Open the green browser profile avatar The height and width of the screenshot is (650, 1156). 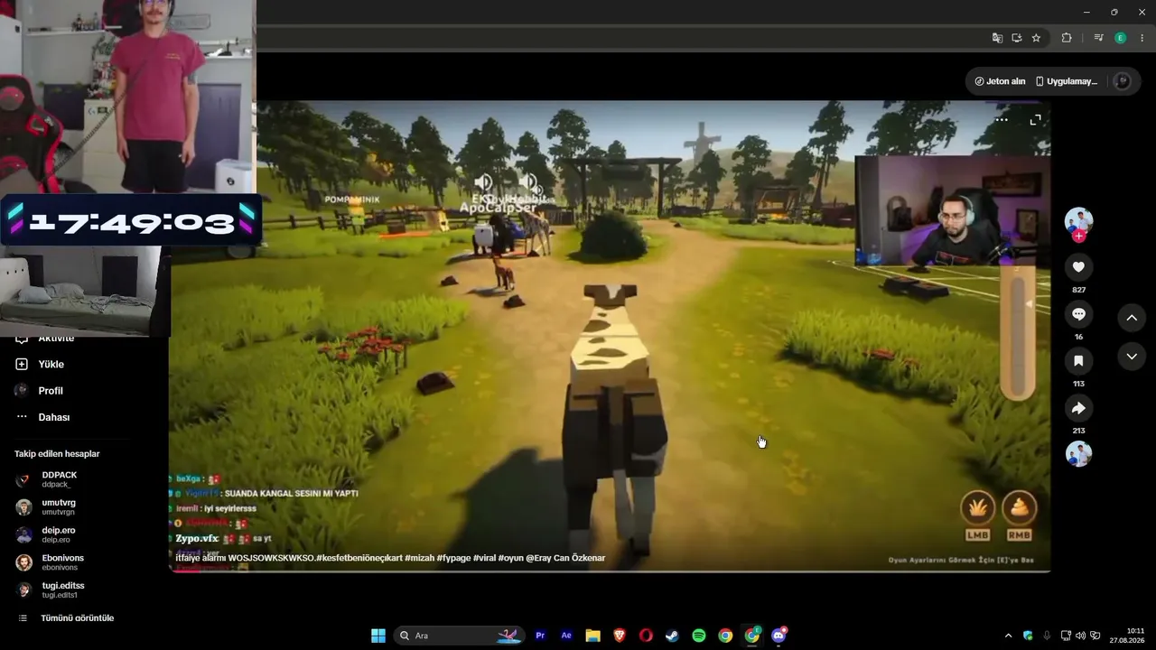point(1121,38)
